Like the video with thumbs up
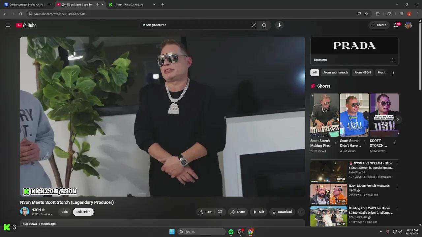 coord(205,212)
